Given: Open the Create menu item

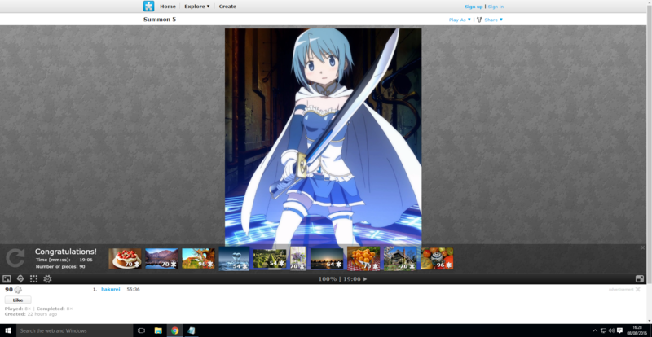Looking at the screenshot, I should click(x=227, y=7).
